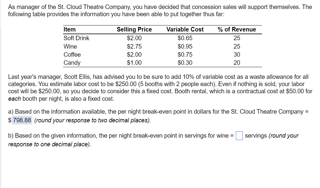
Task: Click the Candy variable cost $0.30
Action: (x=185, y=63)
